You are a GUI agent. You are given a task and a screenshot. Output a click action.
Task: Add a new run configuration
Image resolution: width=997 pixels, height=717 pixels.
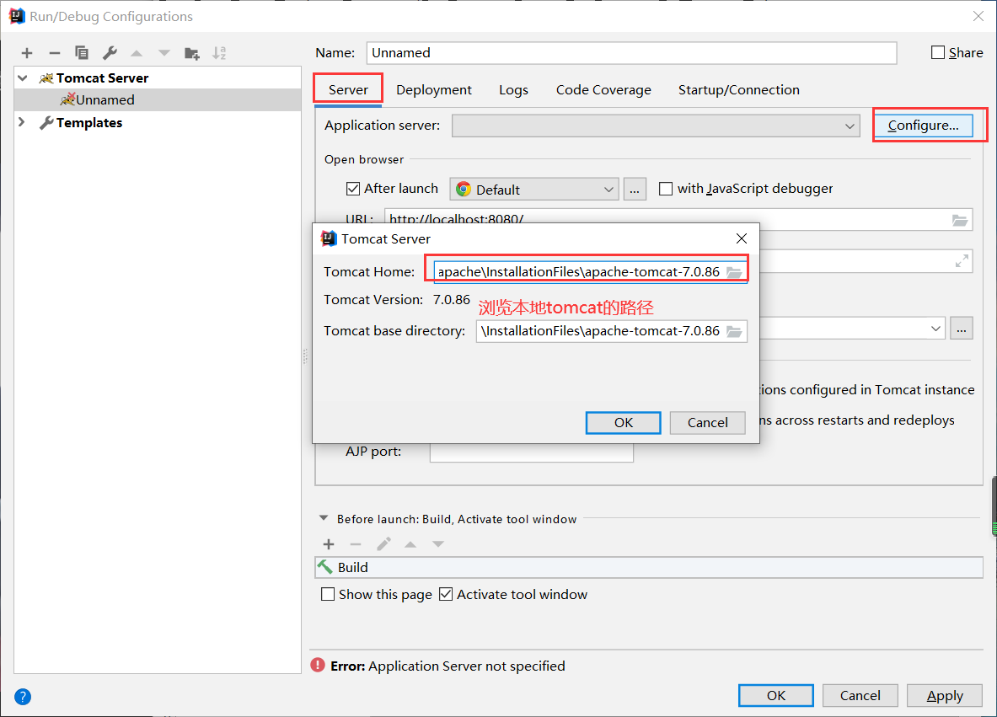(x=26, y=52)
